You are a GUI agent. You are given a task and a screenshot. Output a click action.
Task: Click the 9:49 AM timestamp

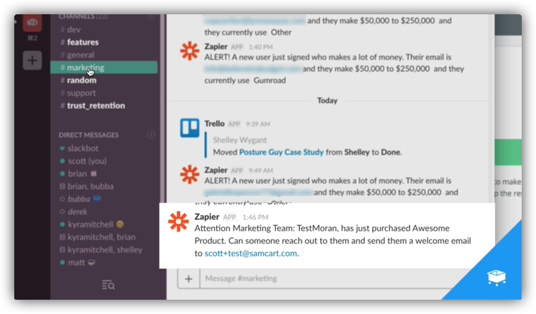click(x=261, y=171)
